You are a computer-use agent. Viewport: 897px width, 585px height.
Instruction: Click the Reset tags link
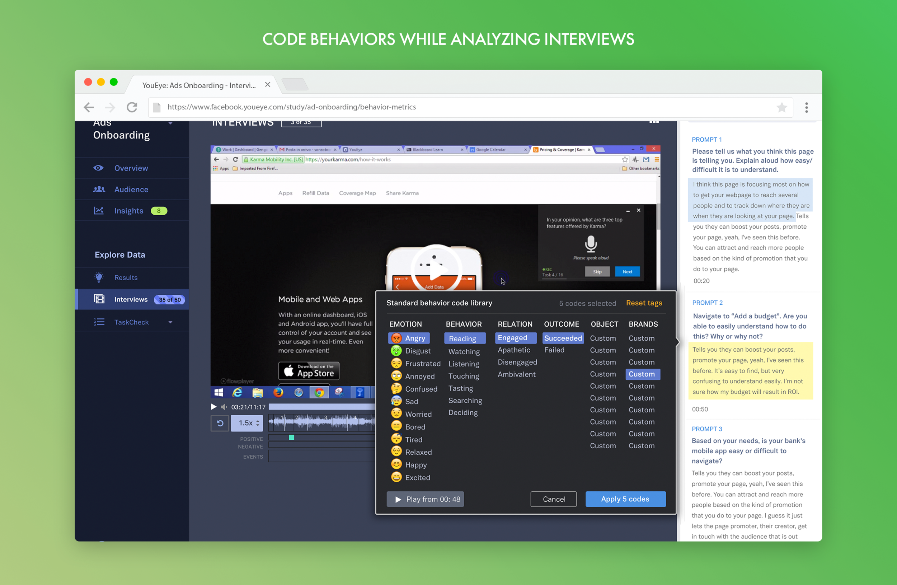(x=644, y=303)
